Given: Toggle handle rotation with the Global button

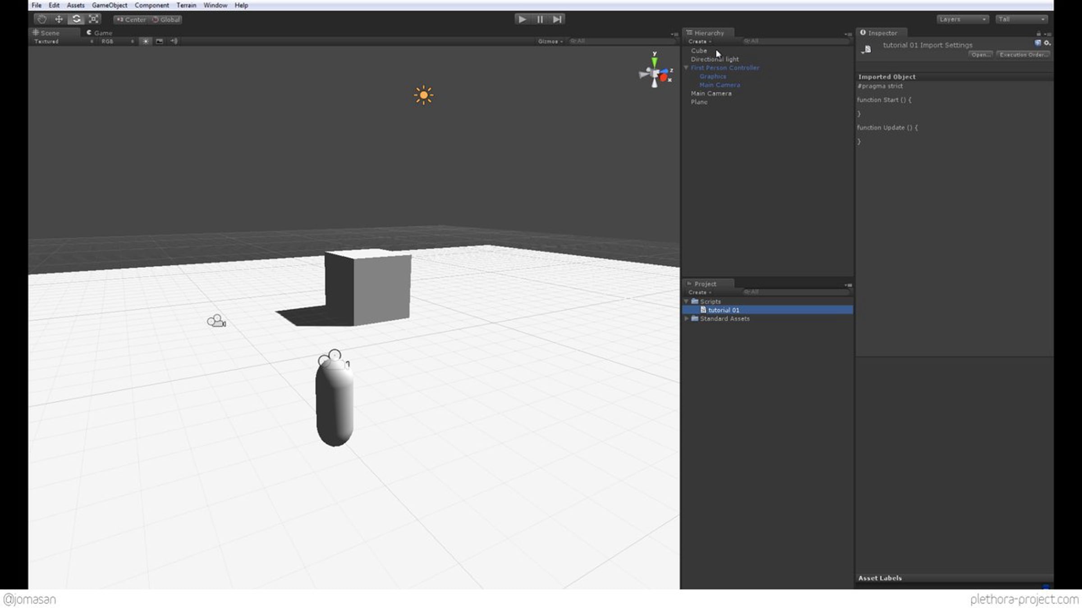Looking at the screenshot, I should (165, 19).
